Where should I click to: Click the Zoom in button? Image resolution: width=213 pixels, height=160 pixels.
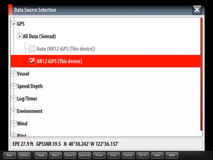70,155
